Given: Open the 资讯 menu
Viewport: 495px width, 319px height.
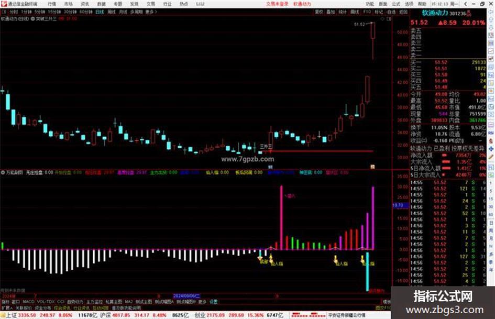Looking at the screenshot, I should pyautogui.click(x=85, y=4).
